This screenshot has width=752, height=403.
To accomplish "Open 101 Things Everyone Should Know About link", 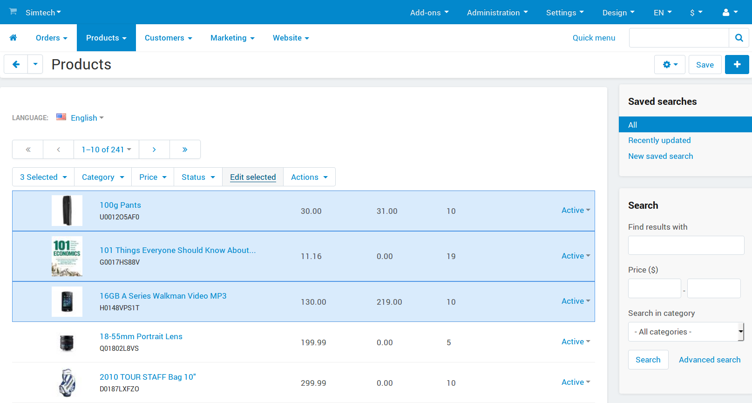I will tap(177, 250).
